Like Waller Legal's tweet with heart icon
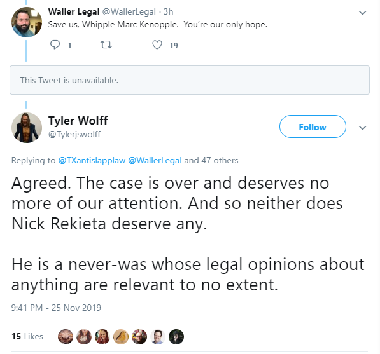380x354 pixels. [x=157, y=44]
